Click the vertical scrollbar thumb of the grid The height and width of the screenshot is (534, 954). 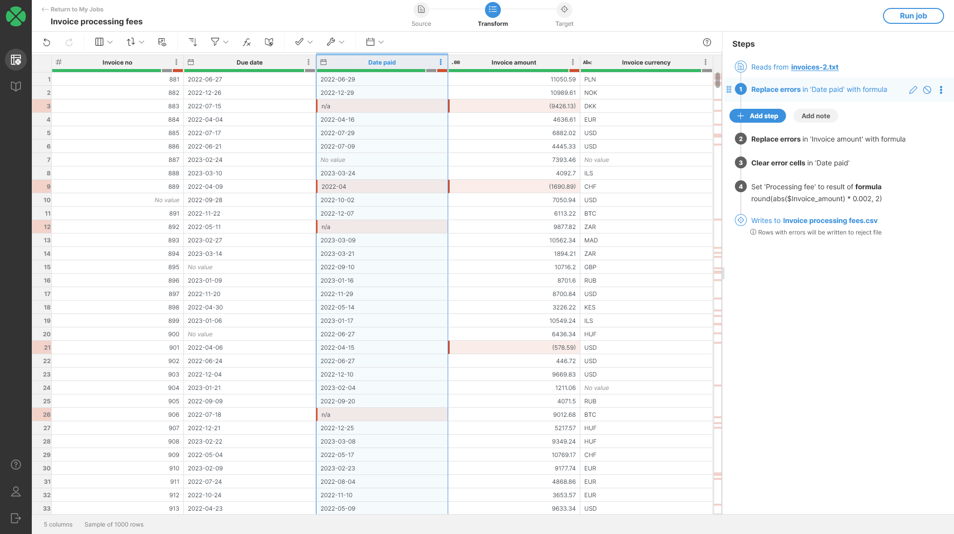click(x=717, y=80)
